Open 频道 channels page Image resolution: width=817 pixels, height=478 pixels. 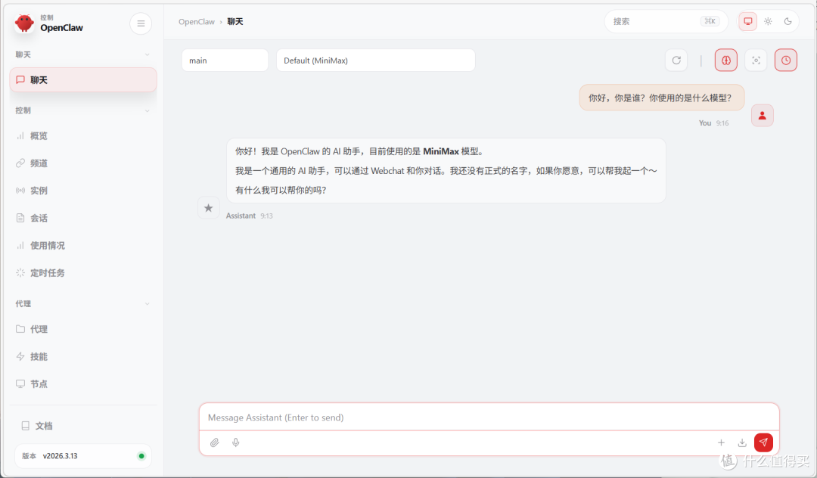83,163
